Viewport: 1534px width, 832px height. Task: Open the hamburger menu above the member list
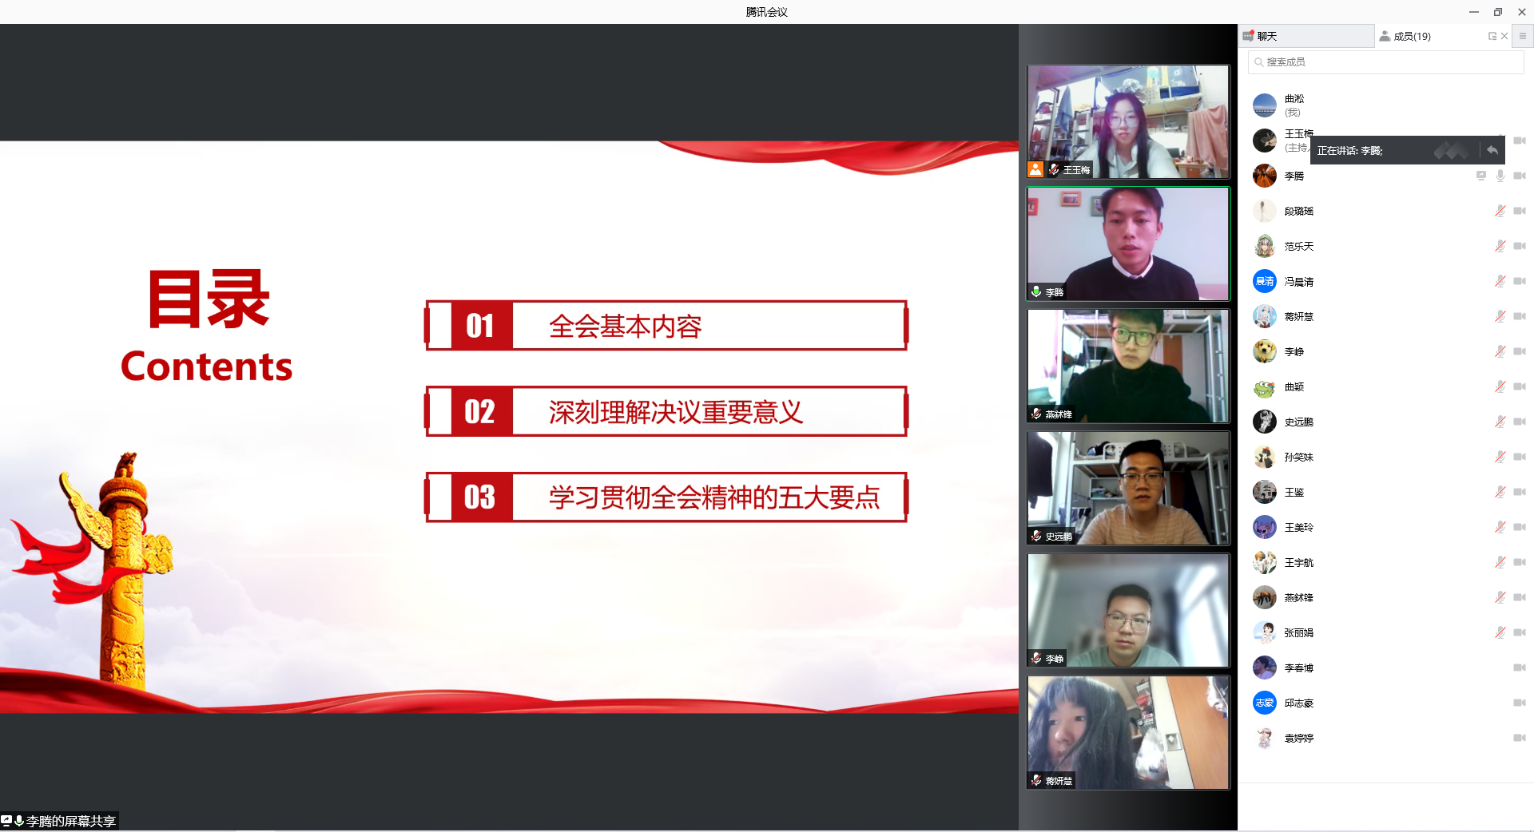click(1522, 36)
